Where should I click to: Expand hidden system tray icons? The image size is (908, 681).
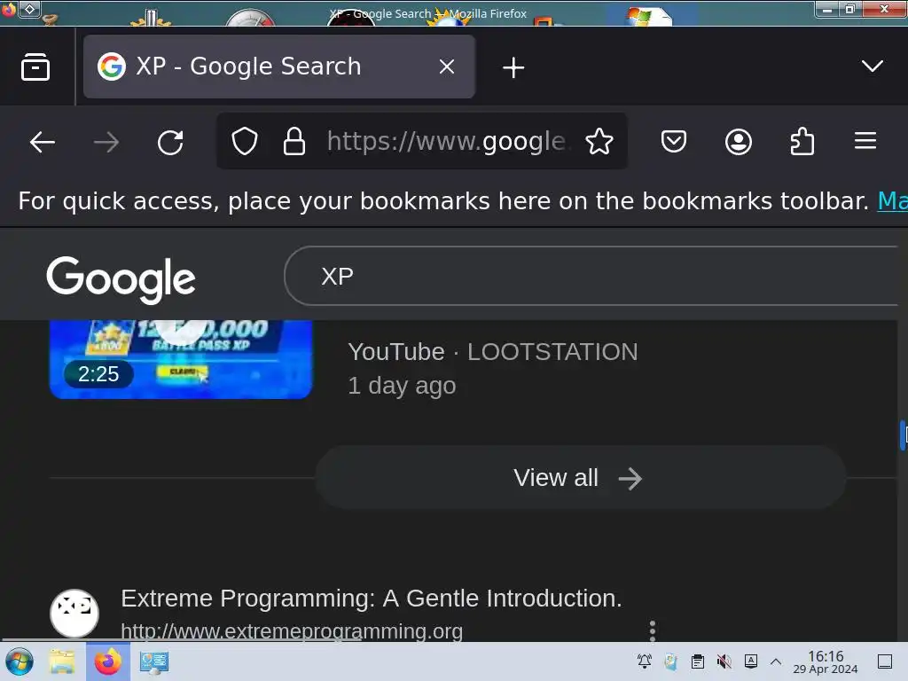(776, 661)
